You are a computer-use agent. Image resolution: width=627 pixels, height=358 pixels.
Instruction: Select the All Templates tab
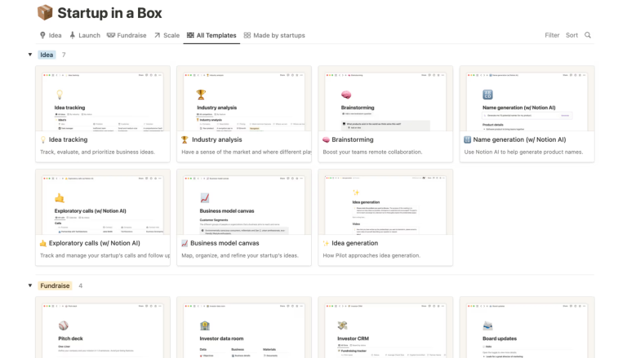pos(211,35)
